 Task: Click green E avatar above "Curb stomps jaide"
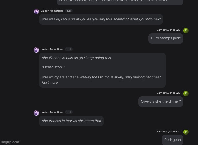[186, 30]
